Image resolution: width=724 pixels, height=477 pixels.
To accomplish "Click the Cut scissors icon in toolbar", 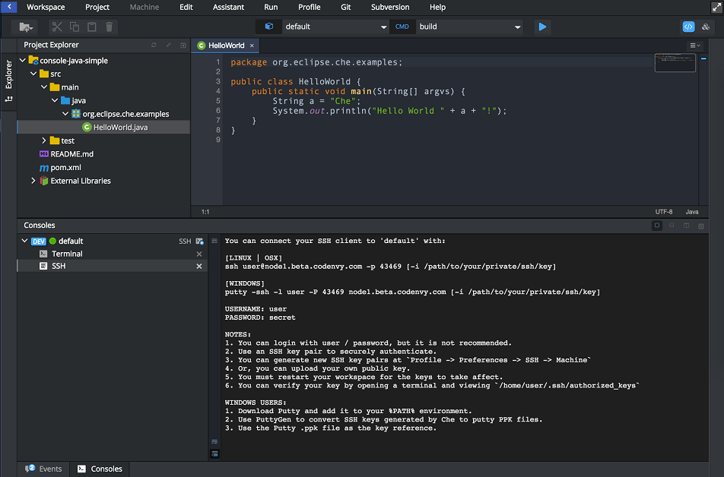I will coord(58,27).
